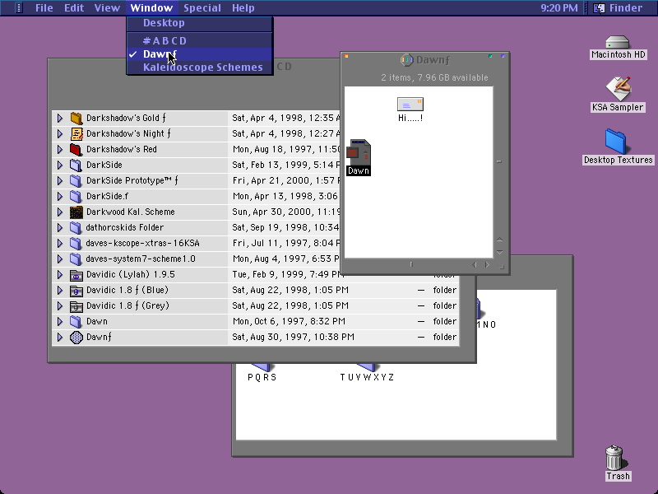This screenshot has height=494, width=658.
Task: Click the Dawnƒ window title bar icon
Action: [406, 60]
